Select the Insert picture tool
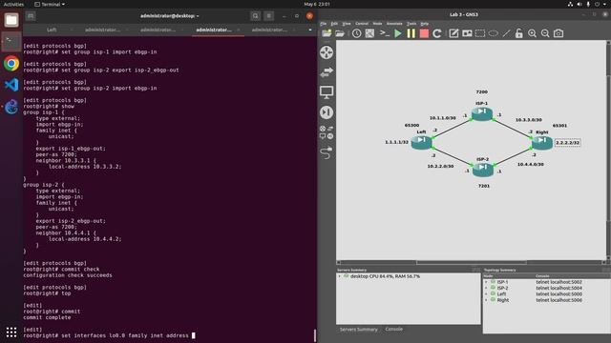This screenshot has height=343, width=611. [467, 33]
